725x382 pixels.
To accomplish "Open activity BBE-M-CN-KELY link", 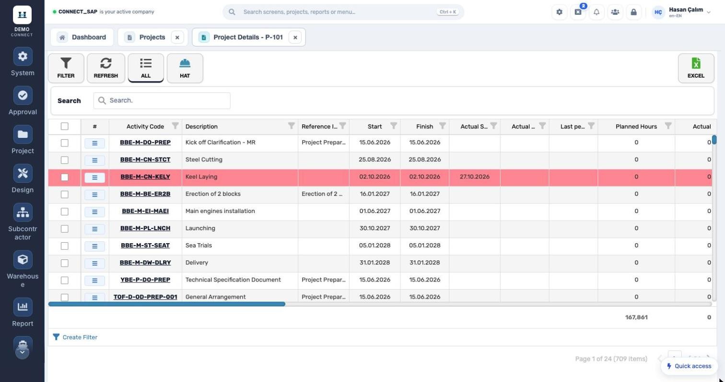I will click(x=145, y=177).
